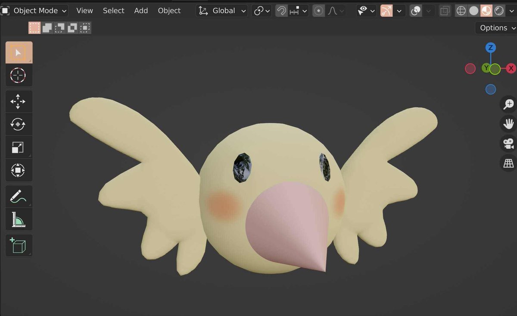Open the View menu
517x316 pixels.
[x=84, y=11]
